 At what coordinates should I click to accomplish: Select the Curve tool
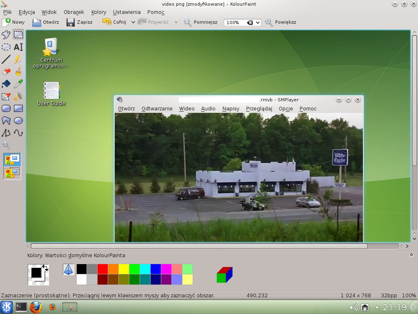click(x=18, y=133)
